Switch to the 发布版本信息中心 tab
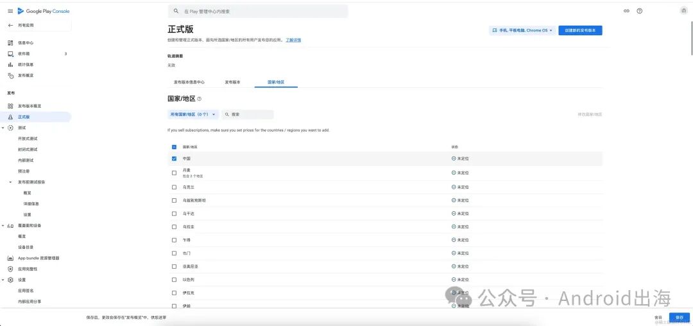693x326 pixels. click(189, 82)
